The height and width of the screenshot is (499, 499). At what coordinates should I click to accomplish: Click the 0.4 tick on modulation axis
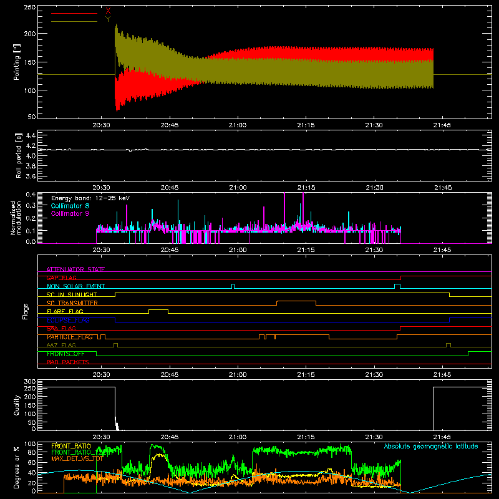31,194
